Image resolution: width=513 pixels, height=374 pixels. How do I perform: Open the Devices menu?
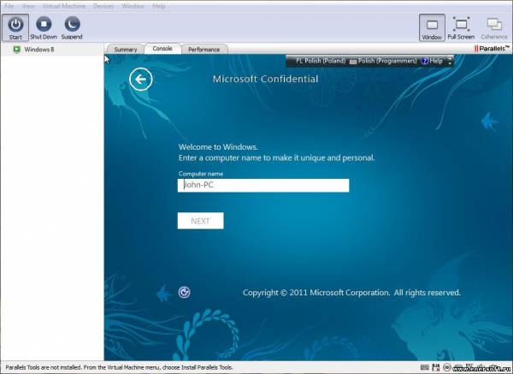click(103, 6)
